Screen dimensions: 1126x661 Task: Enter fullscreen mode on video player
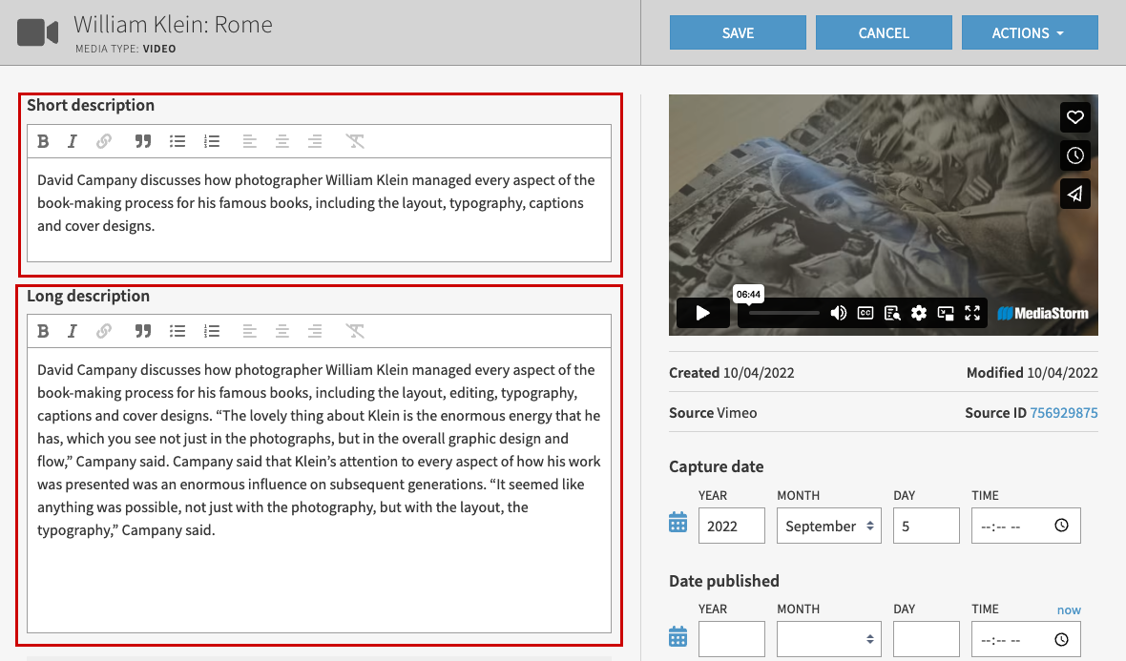point(972,313)
